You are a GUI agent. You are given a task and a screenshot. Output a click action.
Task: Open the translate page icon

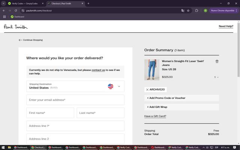[x=183, y=10]
